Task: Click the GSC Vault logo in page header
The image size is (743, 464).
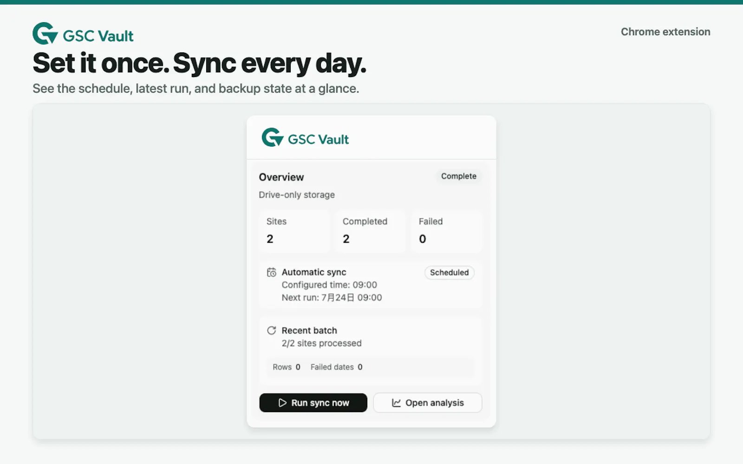Action: pos(83,34)
